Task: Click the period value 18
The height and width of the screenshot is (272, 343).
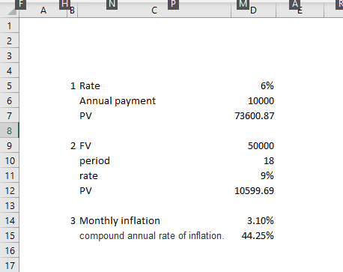Action: click(269, 161)
